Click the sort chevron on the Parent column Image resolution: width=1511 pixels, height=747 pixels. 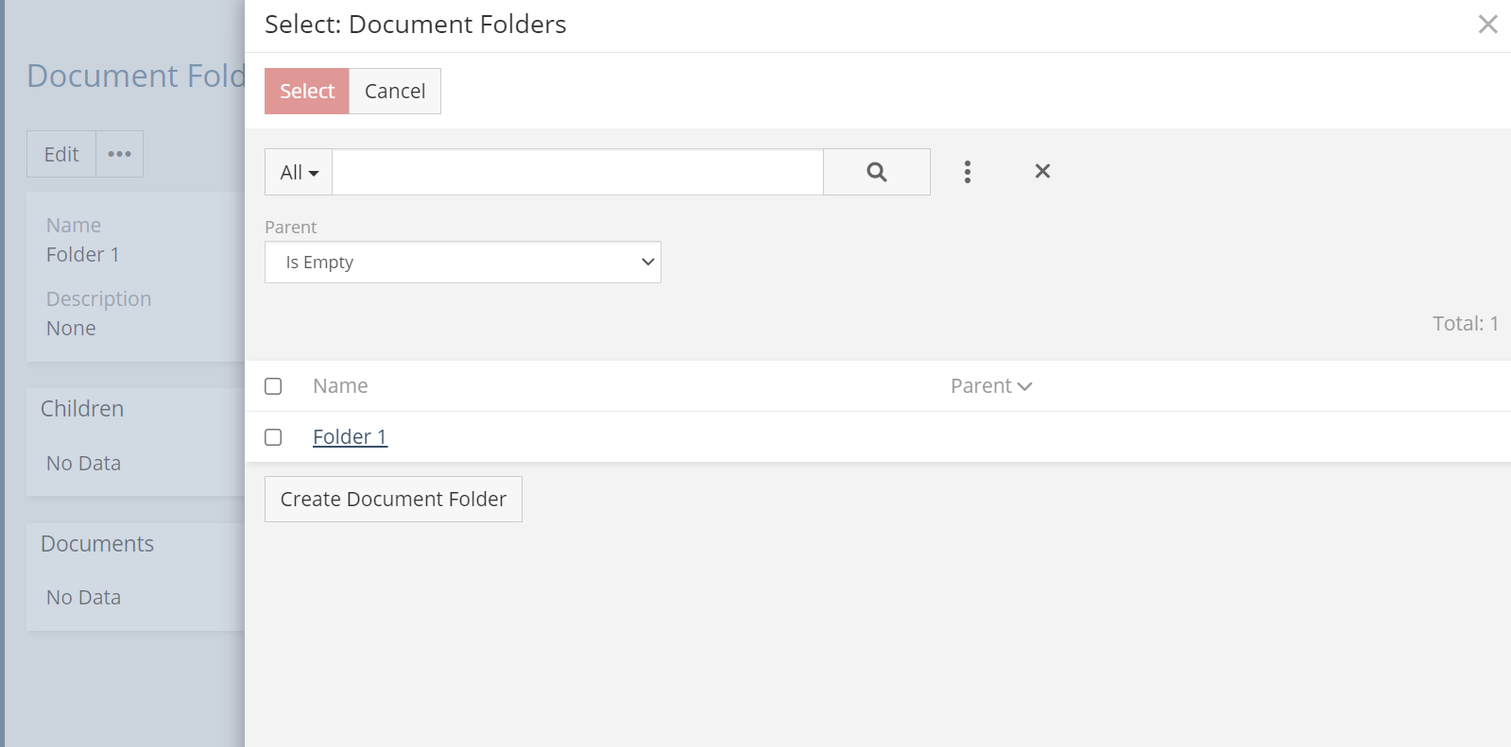(x=1025, y=385)
